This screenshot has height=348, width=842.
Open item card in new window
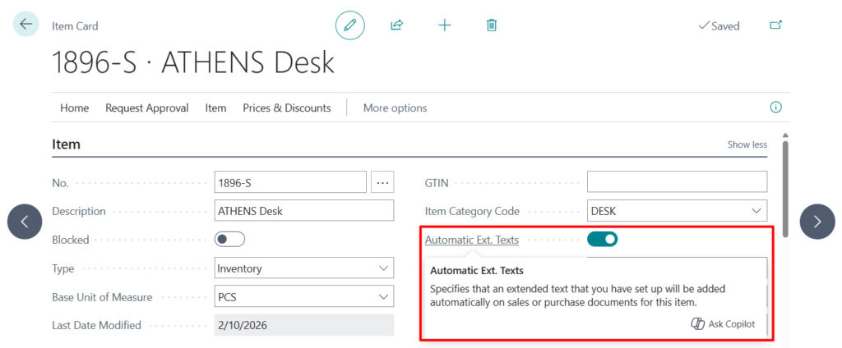click(x=775, y=25)
